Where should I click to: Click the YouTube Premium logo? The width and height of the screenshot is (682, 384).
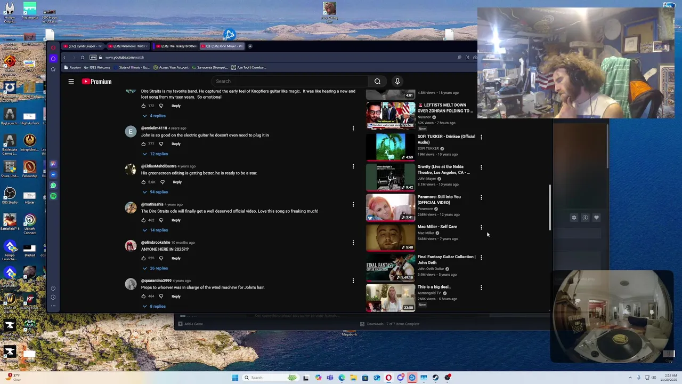coord(96,82)
